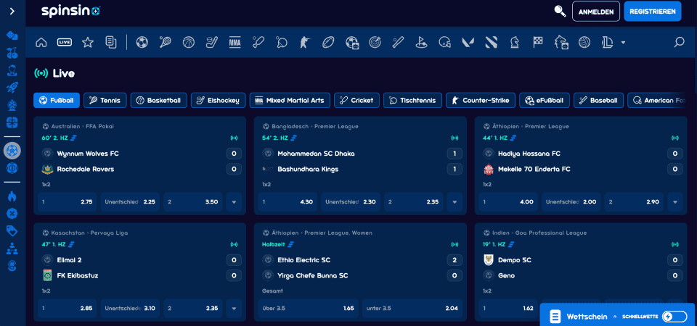Open stats icon beside 54' 2. HZ
The image size is (697, 326).
tap(294, 138)
